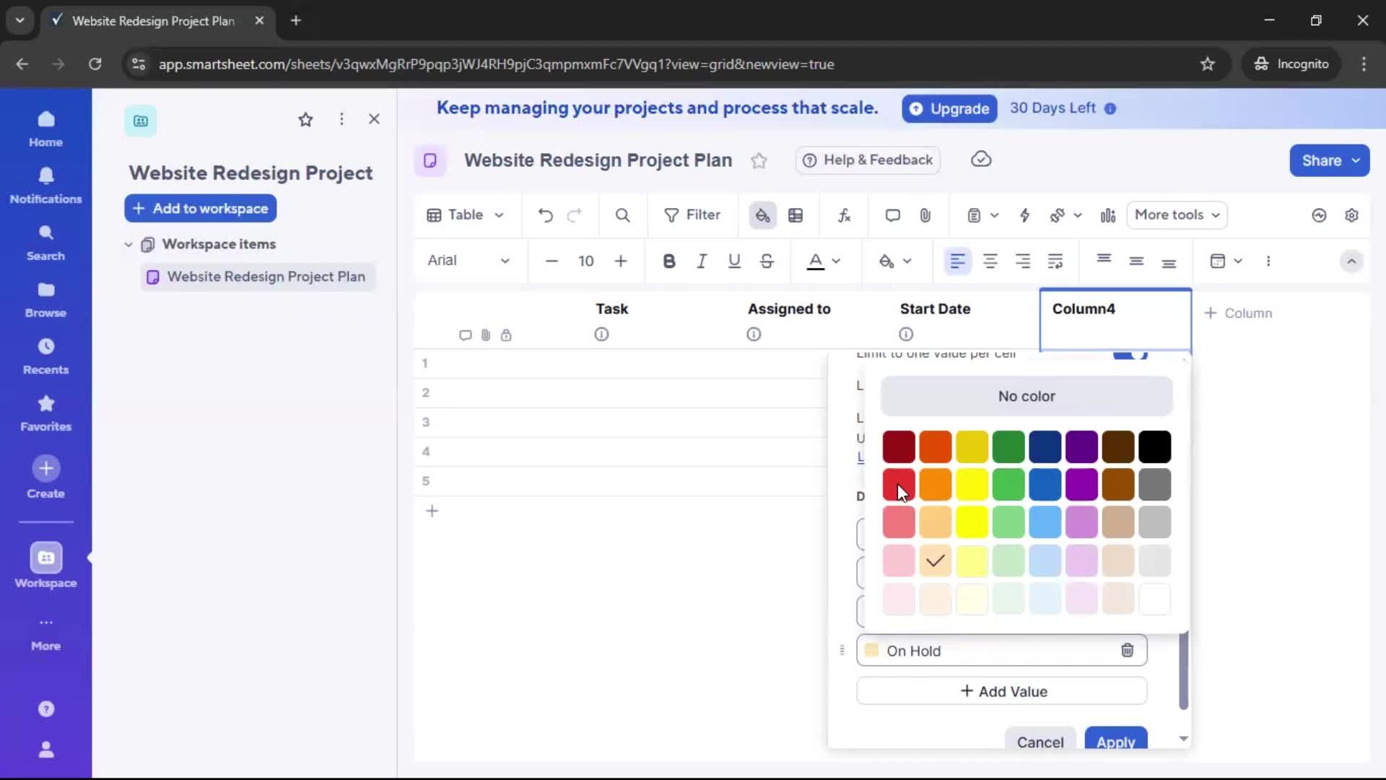Click the attachment paperclip icon
This screenshot has height=780, width=1386.
926,215
